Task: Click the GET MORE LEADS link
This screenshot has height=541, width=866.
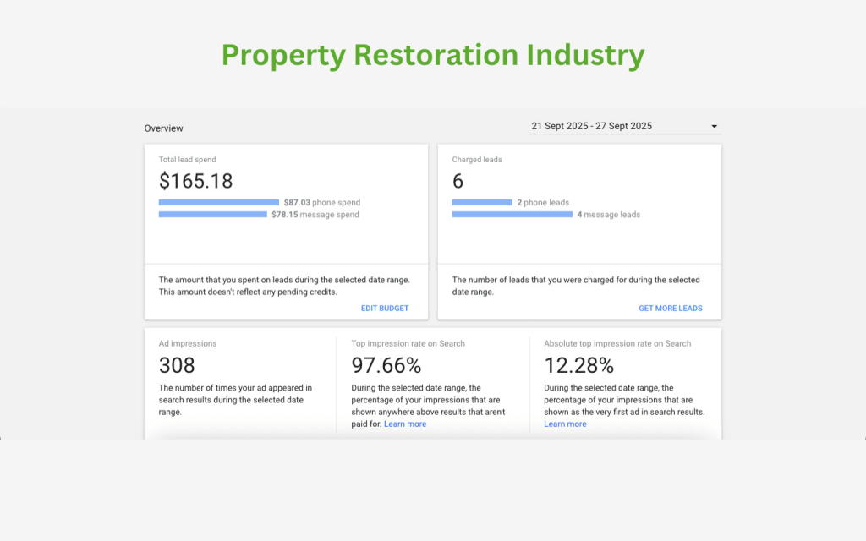Action: coord(670,309)
